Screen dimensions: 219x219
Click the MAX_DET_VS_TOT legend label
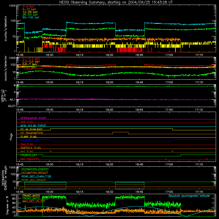coord(34,201)
